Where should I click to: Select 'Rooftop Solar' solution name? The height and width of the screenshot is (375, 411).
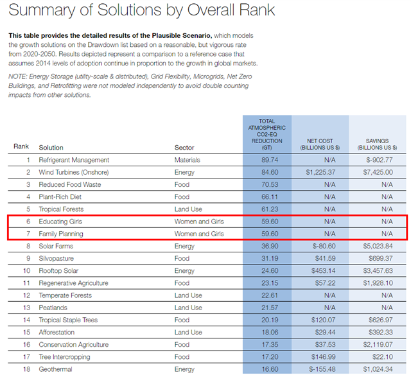coord(58,271)
